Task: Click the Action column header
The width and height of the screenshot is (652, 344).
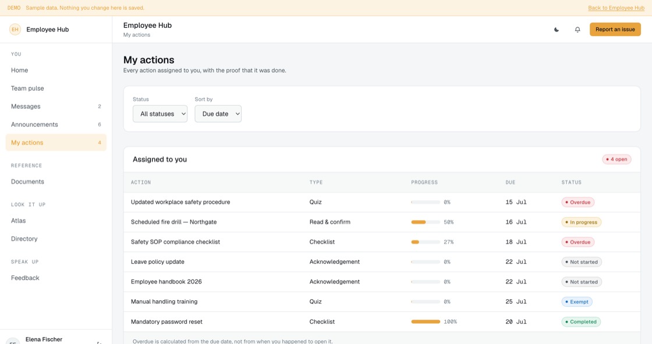Action: (141, 183)
